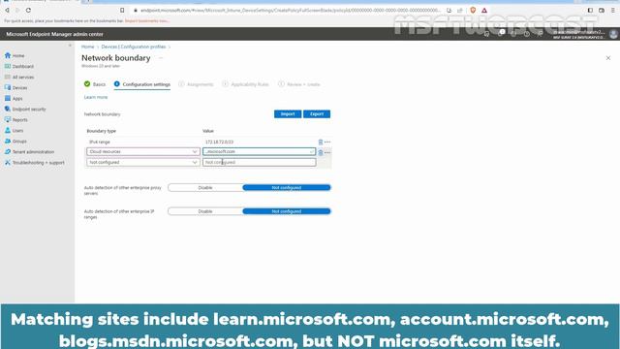This screenshot has width=620, height=349.
Task: Click the browser address bar
Action: (290, 11)
